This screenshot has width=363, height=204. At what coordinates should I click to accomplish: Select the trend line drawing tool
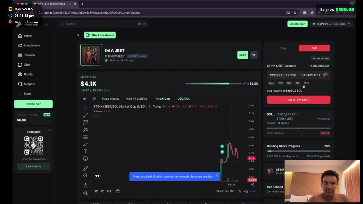tap(85, 115)
